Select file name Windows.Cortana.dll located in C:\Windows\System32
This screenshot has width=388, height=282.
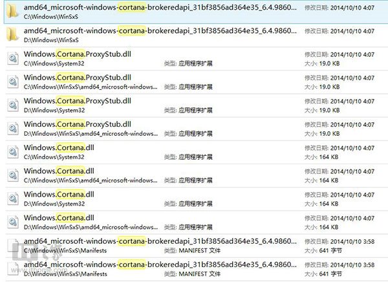point(59,147)
